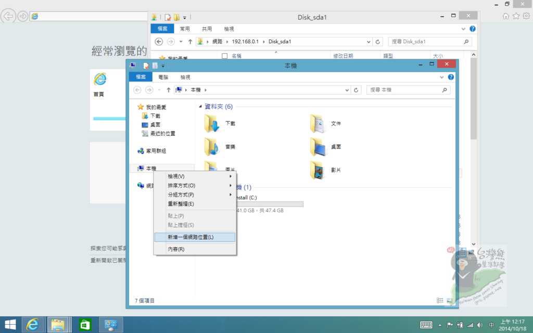Click new folder icon in 本機 title bar
Viewport: 533px width, 333px height.
tap(155, 66)
